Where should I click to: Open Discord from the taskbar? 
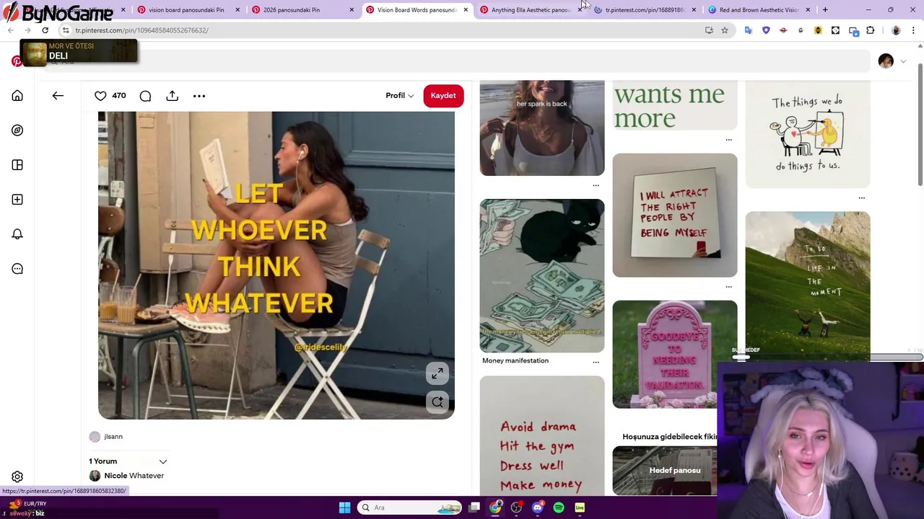coord(537,507)
